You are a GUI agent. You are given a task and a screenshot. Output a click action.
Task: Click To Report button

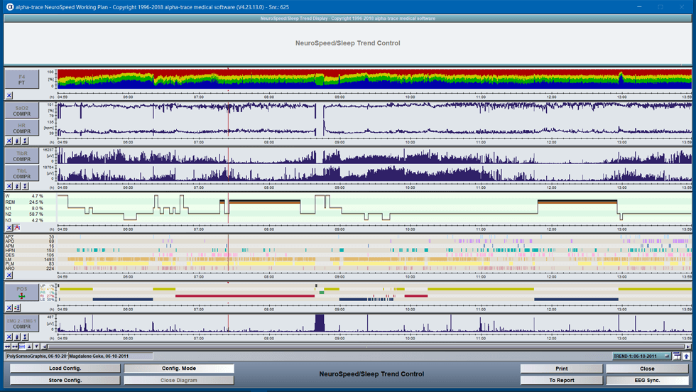tap(562, 381)
